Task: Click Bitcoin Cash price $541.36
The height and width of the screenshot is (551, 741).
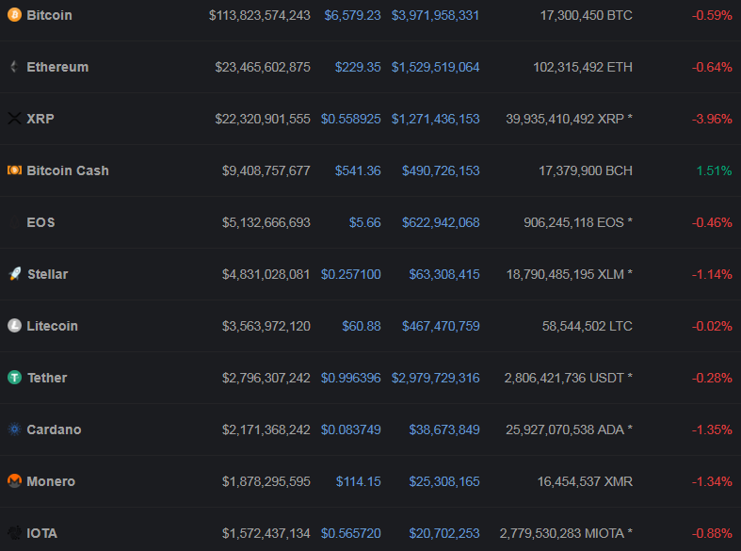Action: tap(358, 170)
